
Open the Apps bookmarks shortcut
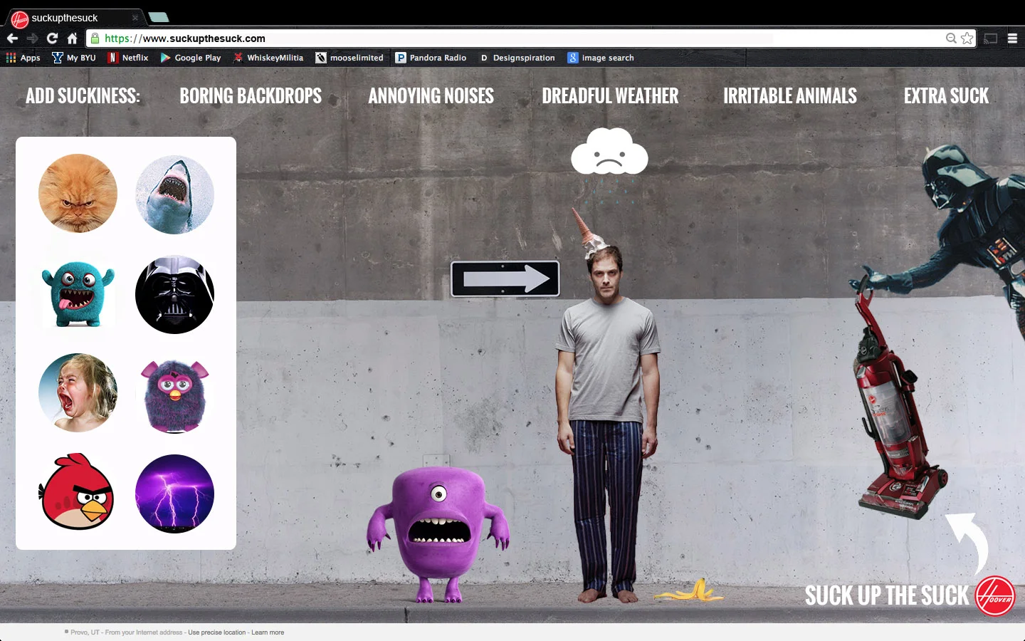coord(23,58)
